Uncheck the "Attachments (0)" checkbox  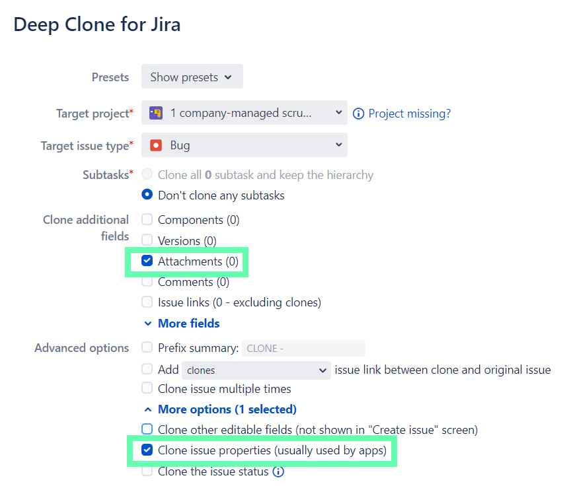tap(147, 261)
